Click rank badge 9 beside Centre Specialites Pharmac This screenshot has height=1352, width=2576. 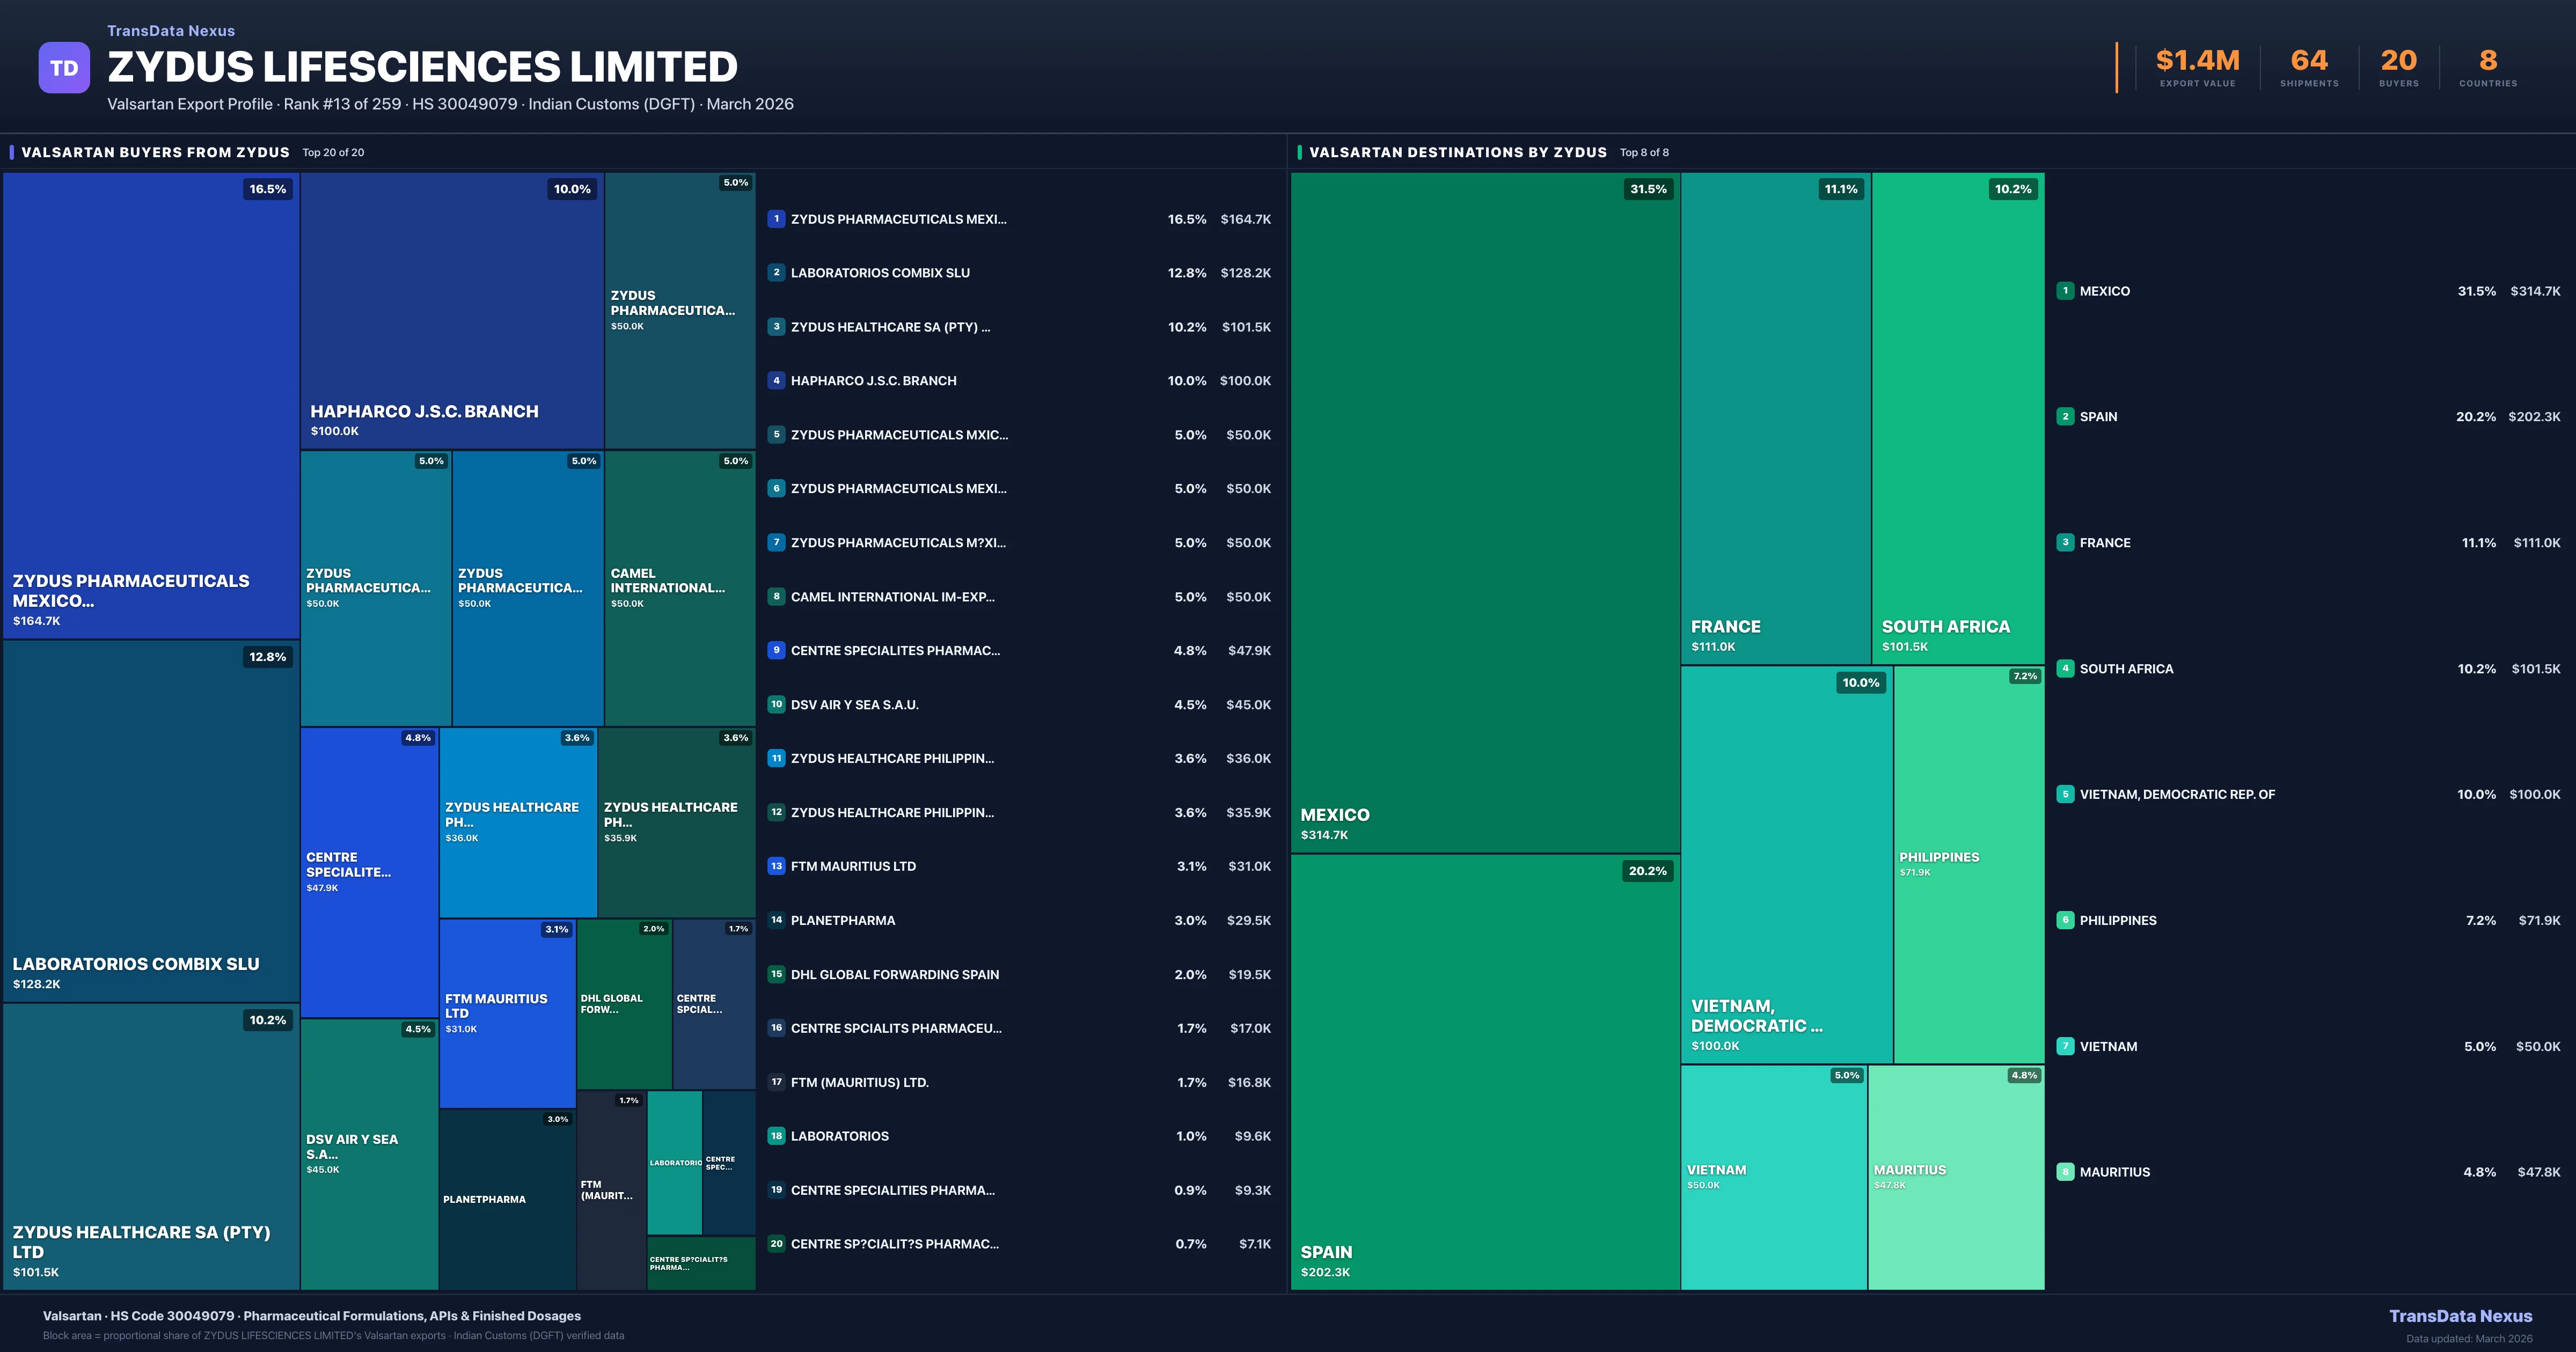pyautogui.click(x=776, y=650)
